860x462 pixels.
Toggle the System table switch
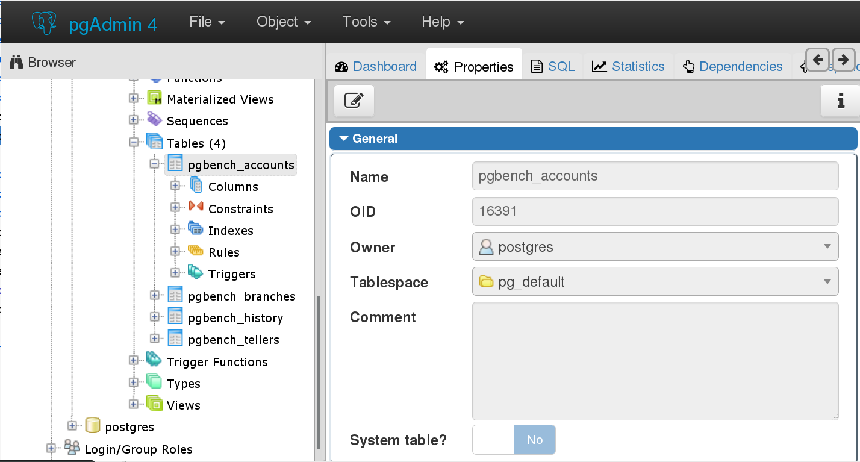tap(514, 440)
